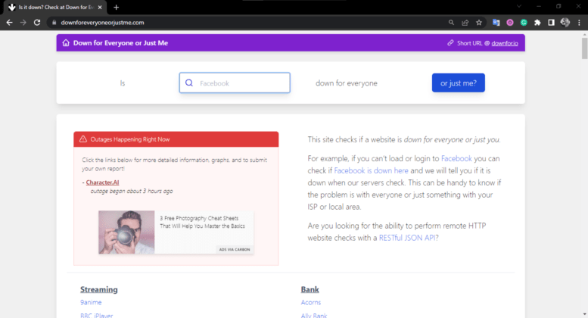Open the downfor.io short URL link
This screenshot has width=588, height=318.
click(505, 43)
